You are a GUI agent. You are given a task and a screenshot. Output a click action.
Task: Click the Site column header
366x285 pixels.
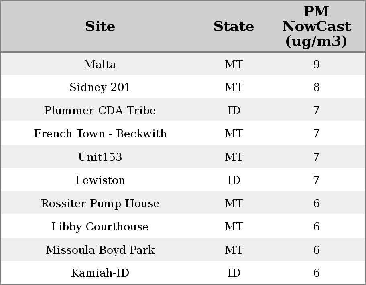coord(100,26)
